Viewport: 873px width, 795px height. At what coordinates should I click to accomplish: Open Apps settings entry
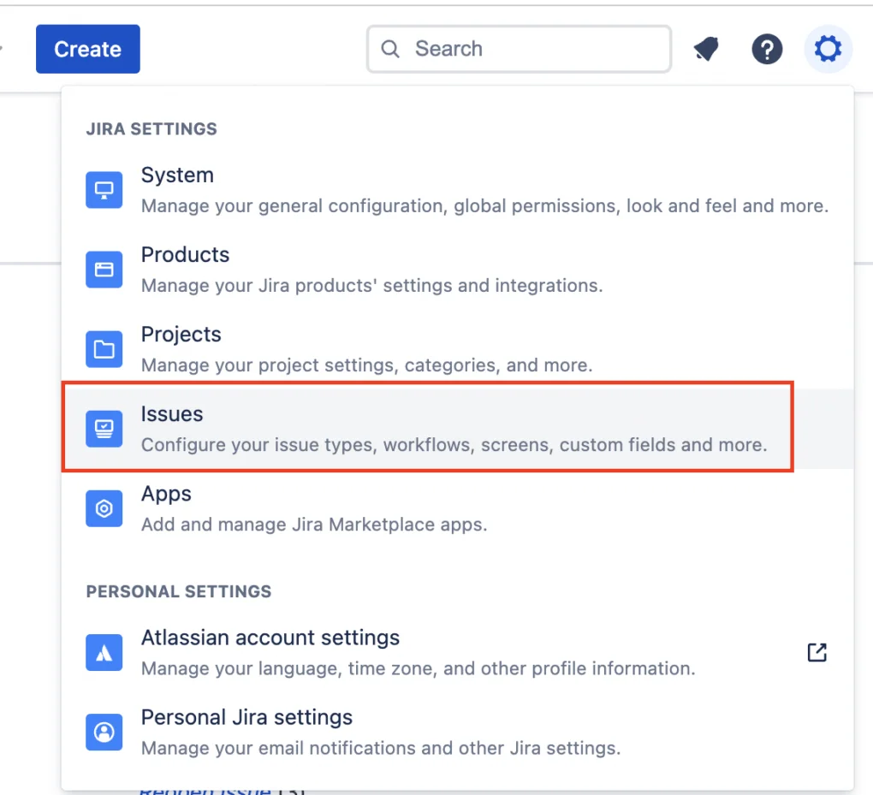point(458,508)
